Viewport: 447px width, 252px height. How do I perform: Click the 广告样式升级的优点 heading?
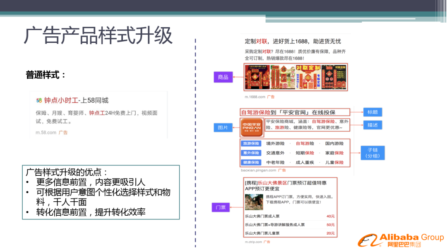coord(66,172)
